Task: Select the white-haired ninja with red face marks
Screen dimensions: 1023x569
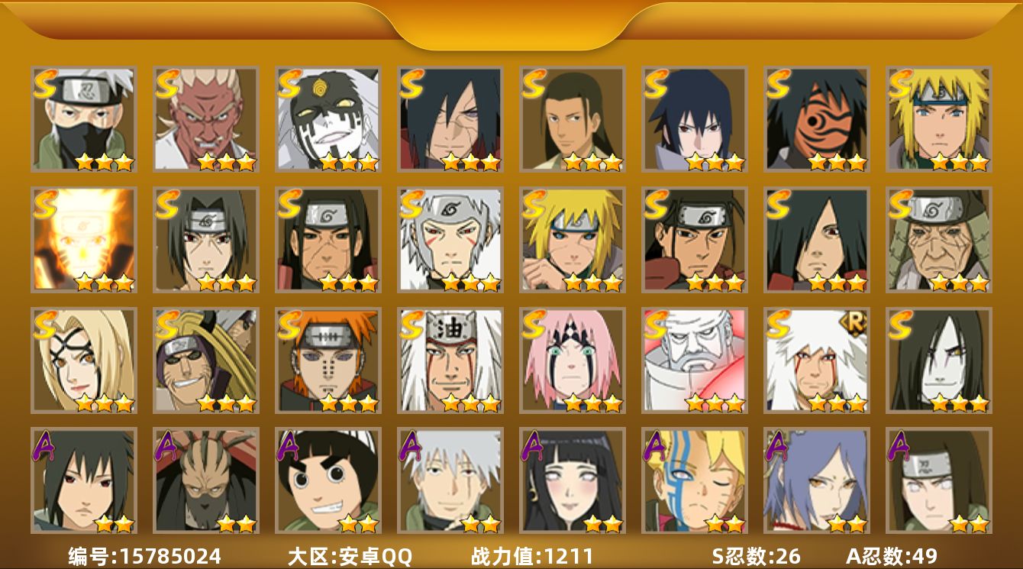Action: [450, 240]
